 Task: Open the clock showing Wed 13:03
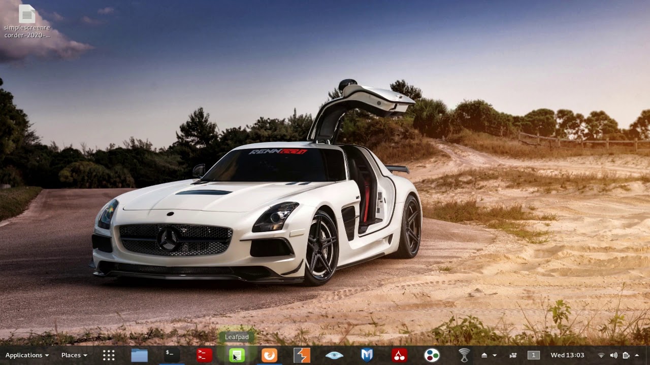tap(567, 355)
